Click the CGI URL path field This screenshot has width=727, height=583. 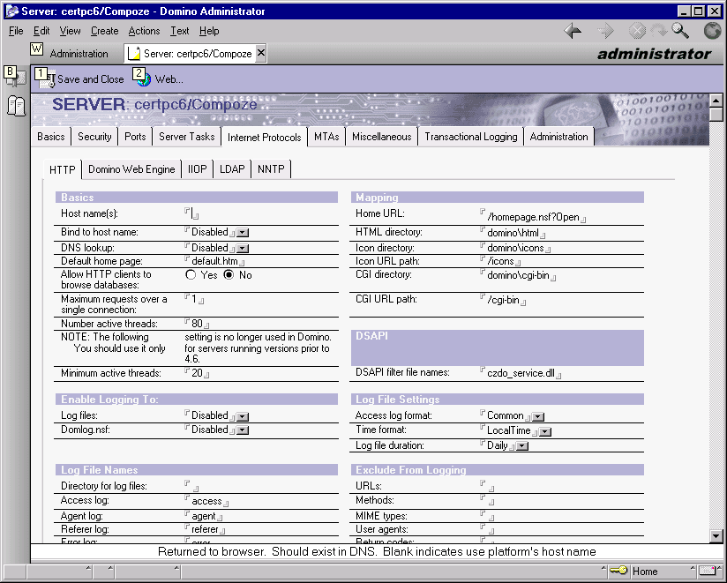(503, 300)
